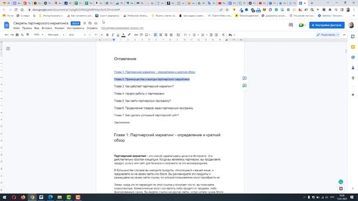Viewport: 358px width, 201px height.
Task: Activate the paint format tool
Action: (27, 35)
